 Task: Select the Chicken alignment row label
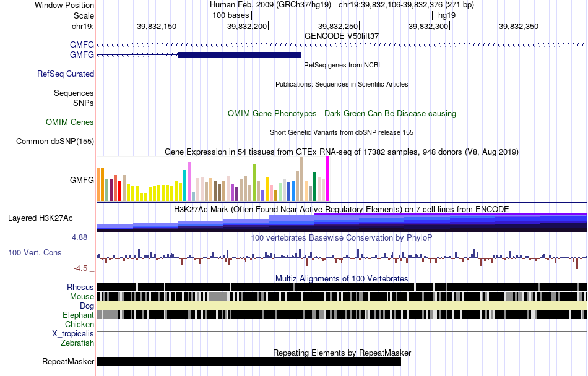(x=79, y=324)
